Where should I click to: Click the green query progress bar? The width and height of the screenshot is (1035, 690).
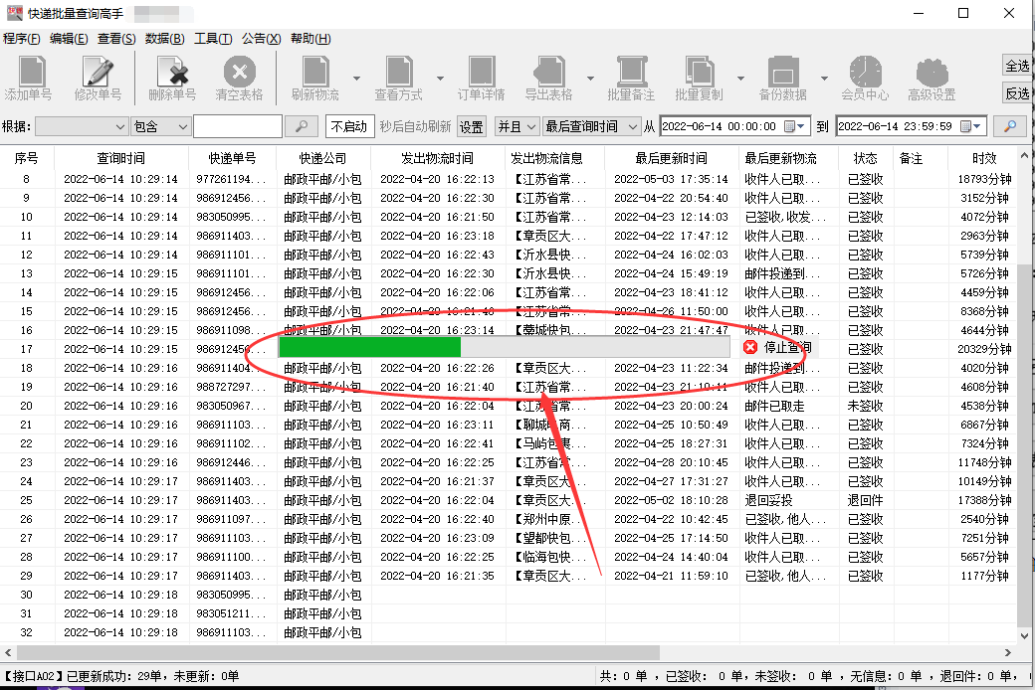tap(368, 346)
